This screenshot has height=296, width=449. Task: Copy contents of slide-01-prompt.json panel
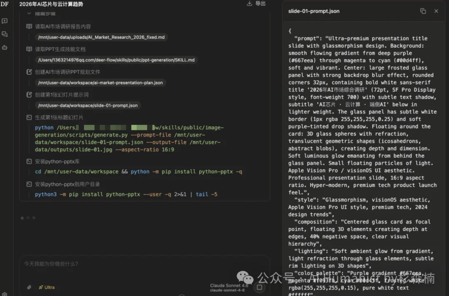click(x=423, y=11)
